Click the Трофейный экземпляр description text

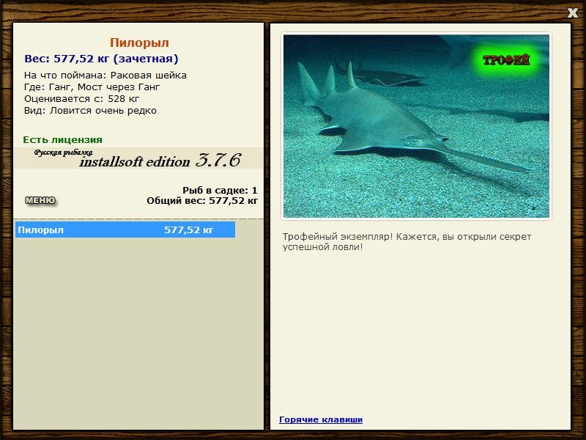click(407, 242)
